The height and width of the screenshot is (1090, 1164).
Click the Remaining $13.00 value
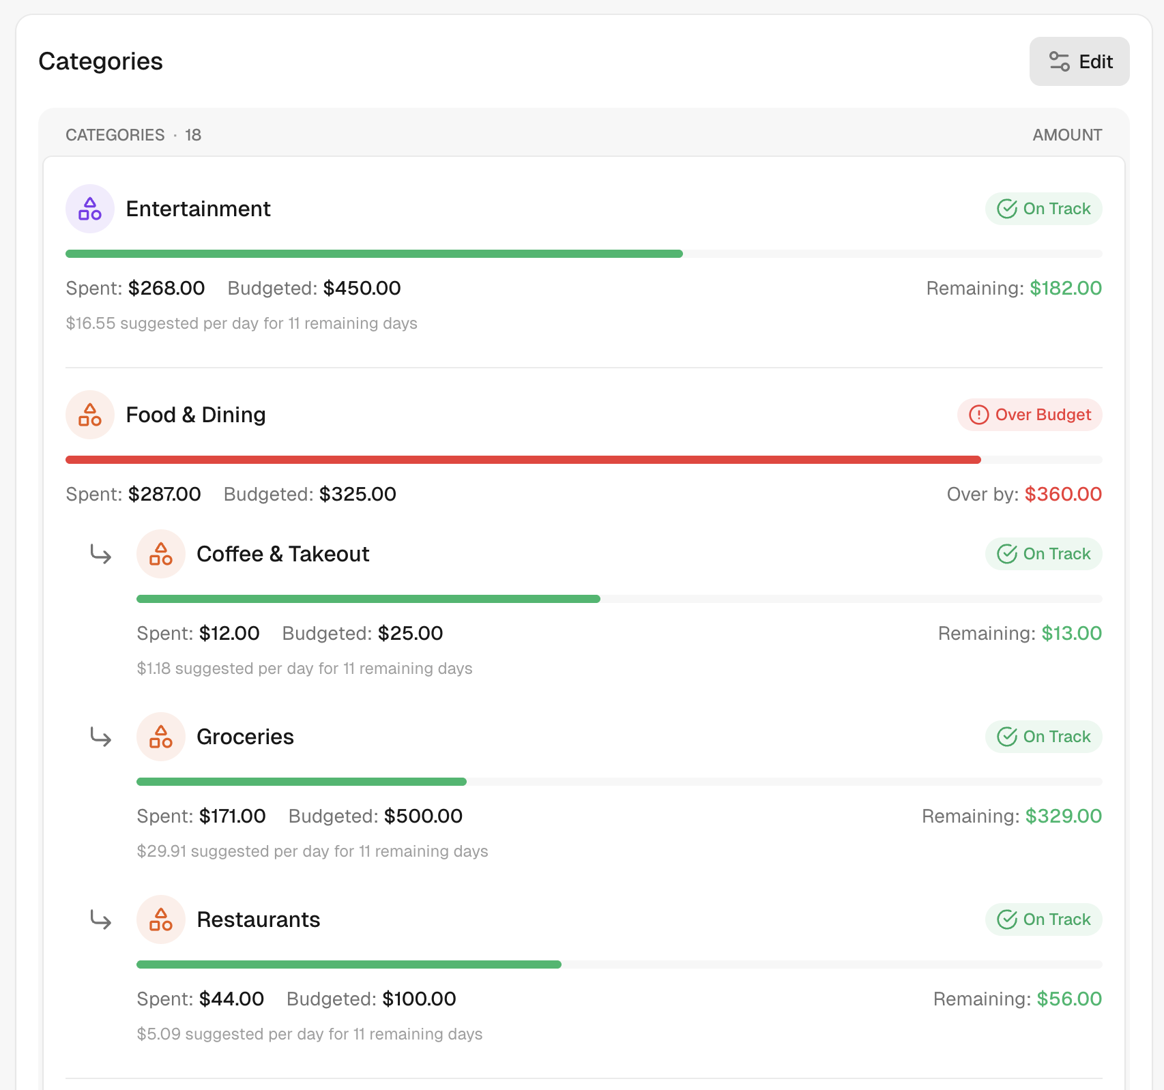point(1071,633)
